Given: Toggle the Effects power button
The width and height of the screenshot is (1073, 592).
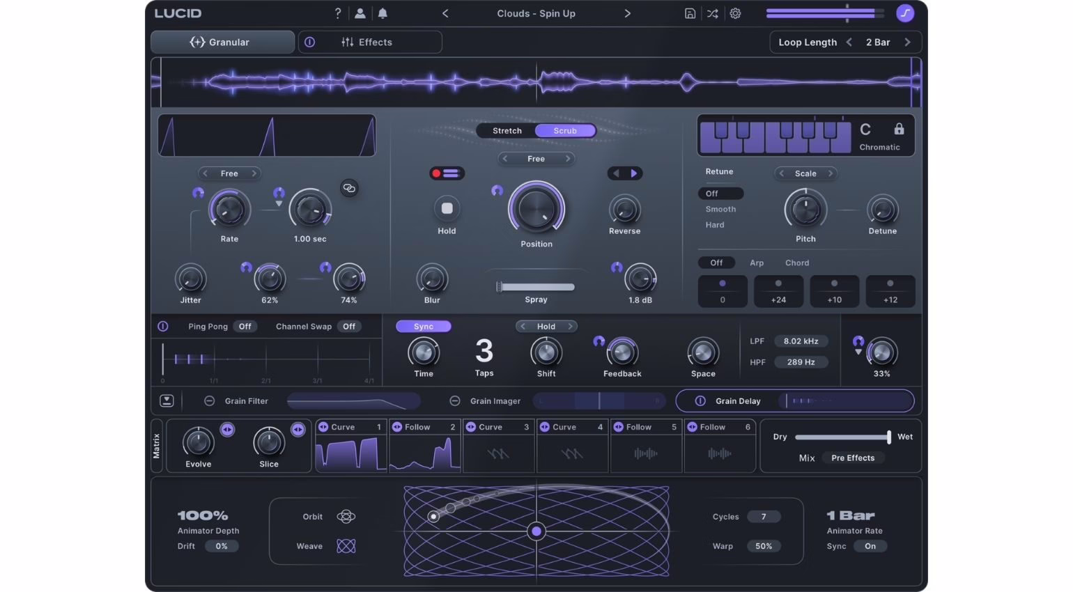Looking at the screenshot, I should [x=309, y=42].
